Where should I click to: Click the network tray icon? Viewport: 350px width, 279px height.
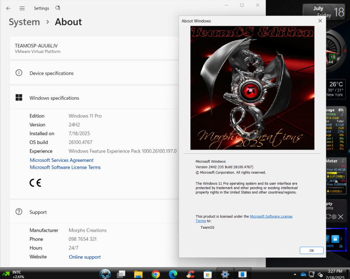(x=311, y=274)
